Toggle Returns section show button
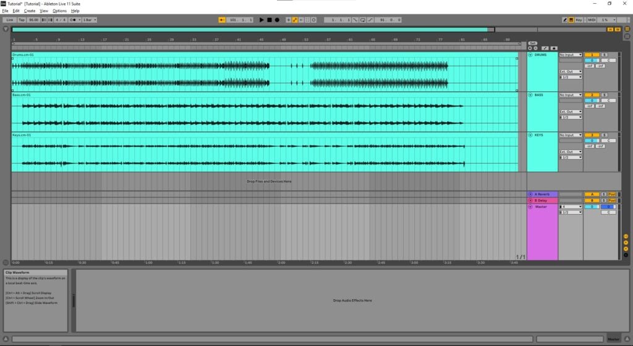 (x=626, y=242)
